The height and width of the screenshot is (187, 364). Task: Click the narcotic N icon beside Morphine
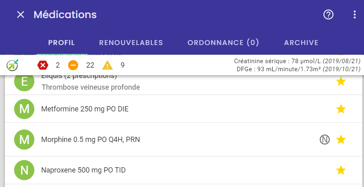point(324,140)
